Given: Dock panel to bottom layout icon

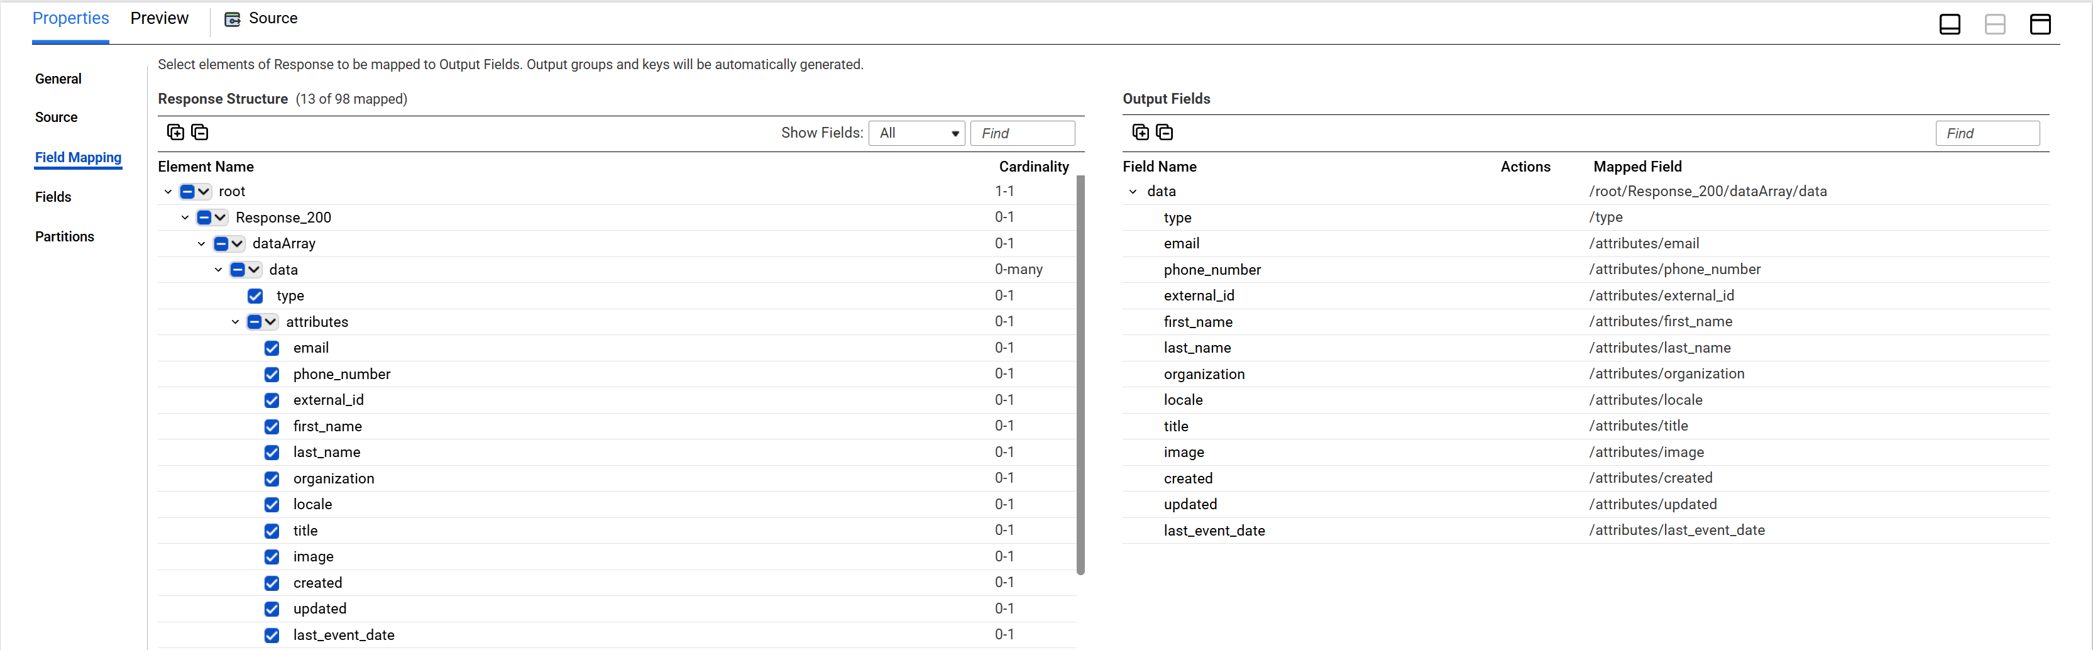Looking at the screenshot, I should point(1950,25).
